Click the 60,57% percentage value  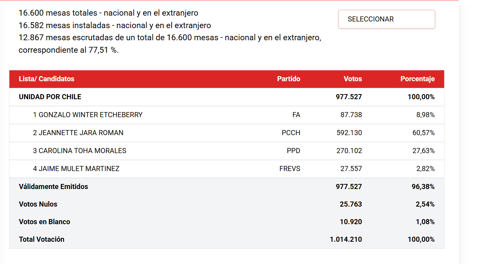click(423, 133)
